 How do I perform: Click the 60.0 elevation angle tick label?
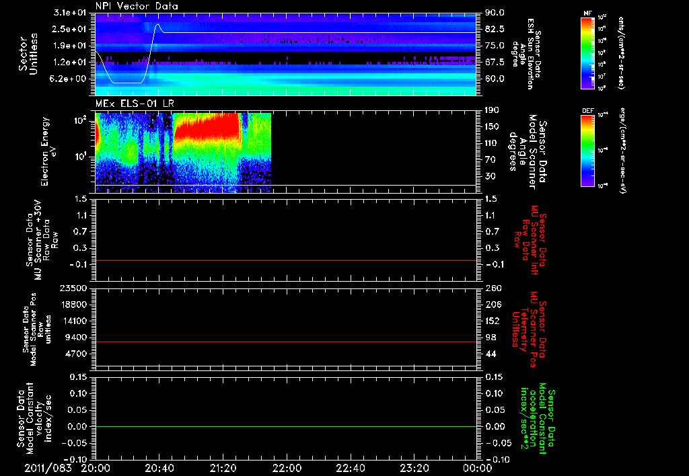(x=495, y=79)
